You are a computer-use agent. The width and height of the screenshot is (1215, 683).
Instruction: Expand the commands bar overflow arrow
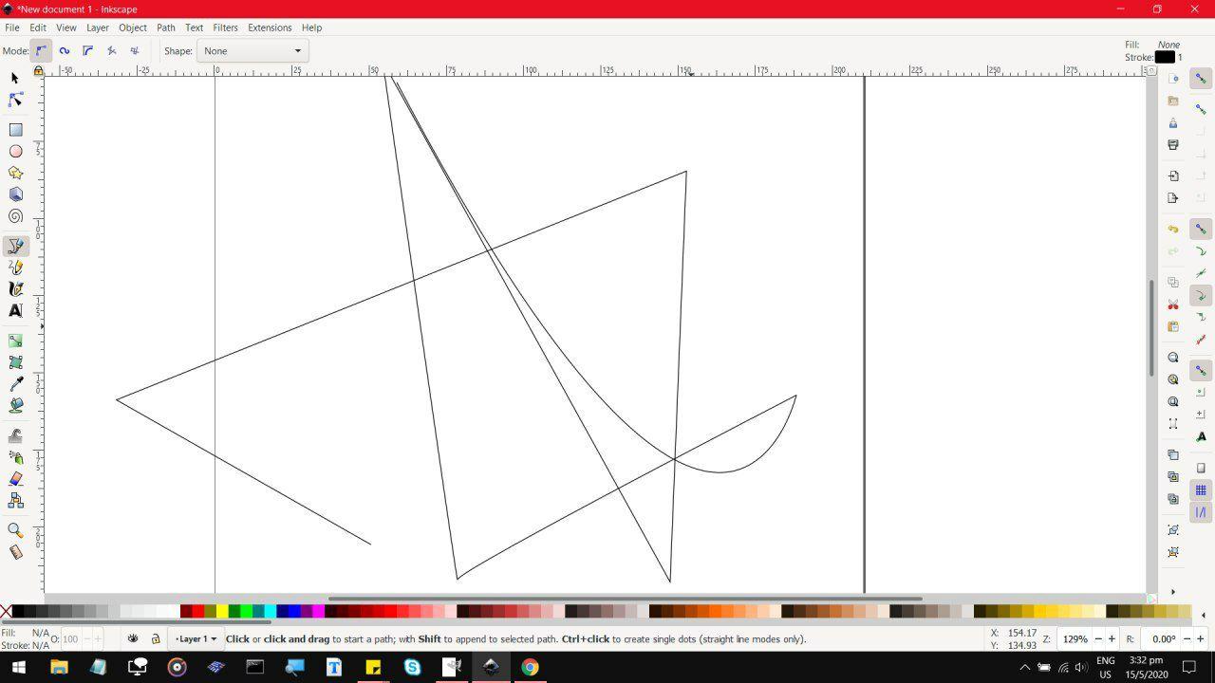point(1173,592)
